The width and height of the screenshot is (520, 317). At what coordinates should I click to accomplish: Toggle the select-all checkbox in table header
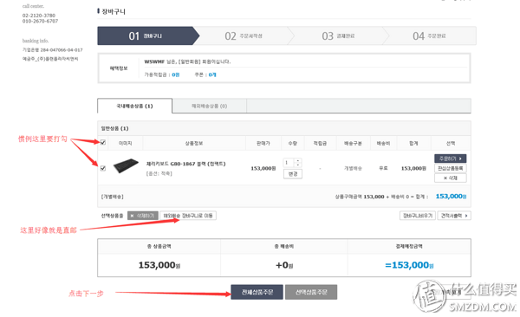coord(103,142)
